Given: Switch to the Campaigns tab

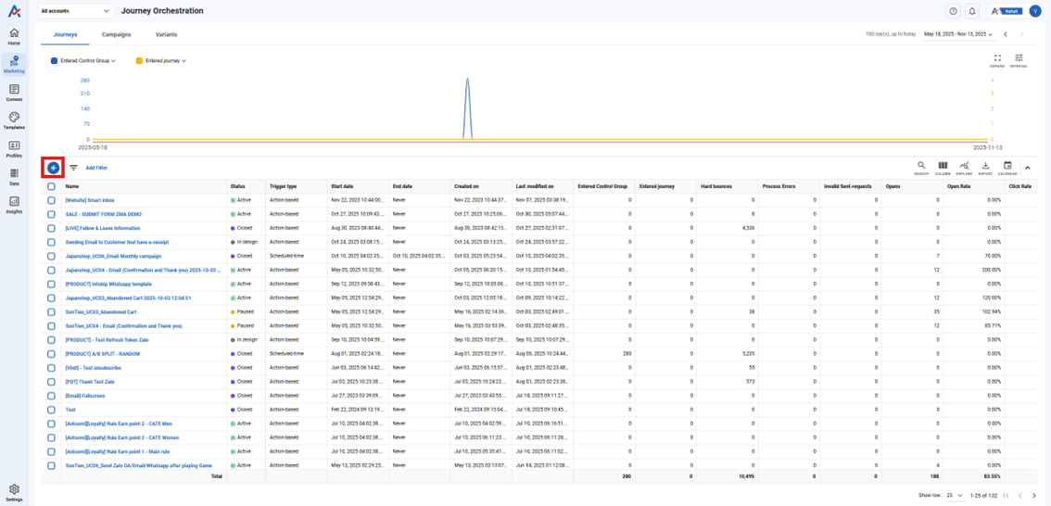Looking at the screenshot, I should click(x=116, y=34).
